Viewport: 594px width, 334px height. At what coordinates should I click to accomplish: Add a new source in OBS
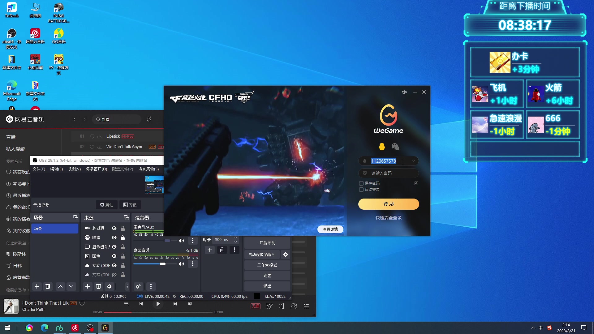click(88, 286)
